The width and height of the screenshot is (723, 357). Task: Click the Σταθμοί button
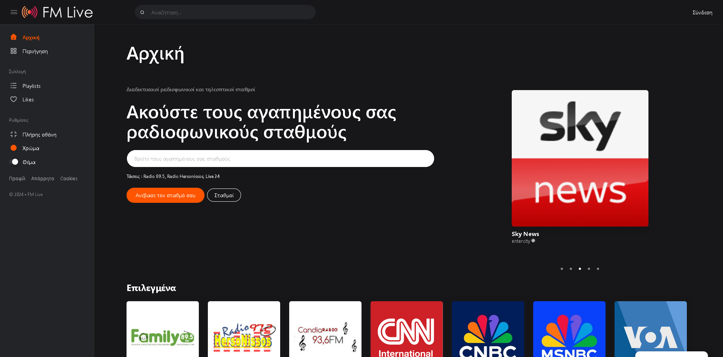(x=224, y=195)
